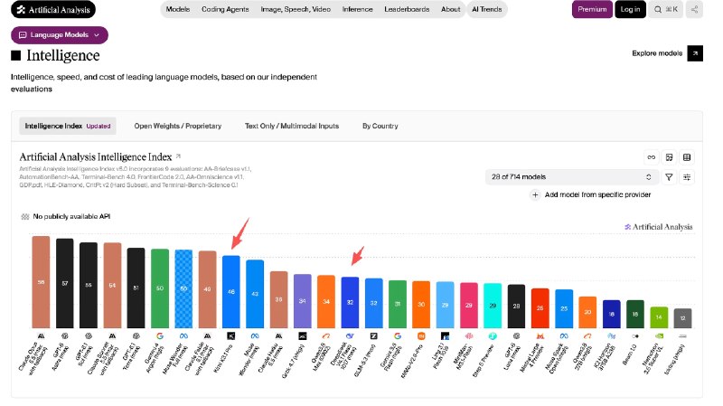Click NVIDIA logo under Nemotron bar
Image resolution: width=723 pixels, height=406 pixels.
[x=659, y=335]
